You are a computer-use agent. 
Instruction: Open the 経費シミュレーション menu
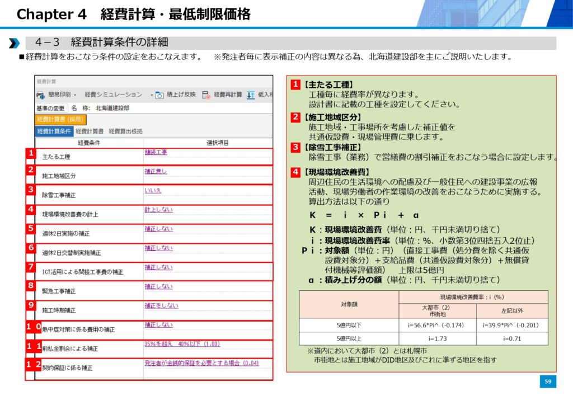(113, 95)
